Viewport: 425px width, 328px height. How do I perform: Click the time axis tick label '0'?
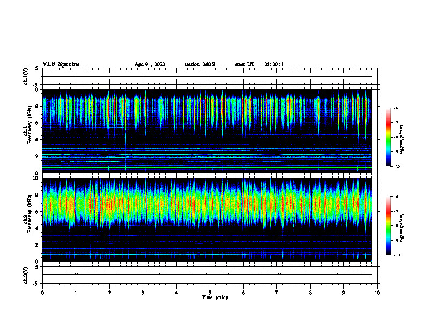(x=42, y=293)
